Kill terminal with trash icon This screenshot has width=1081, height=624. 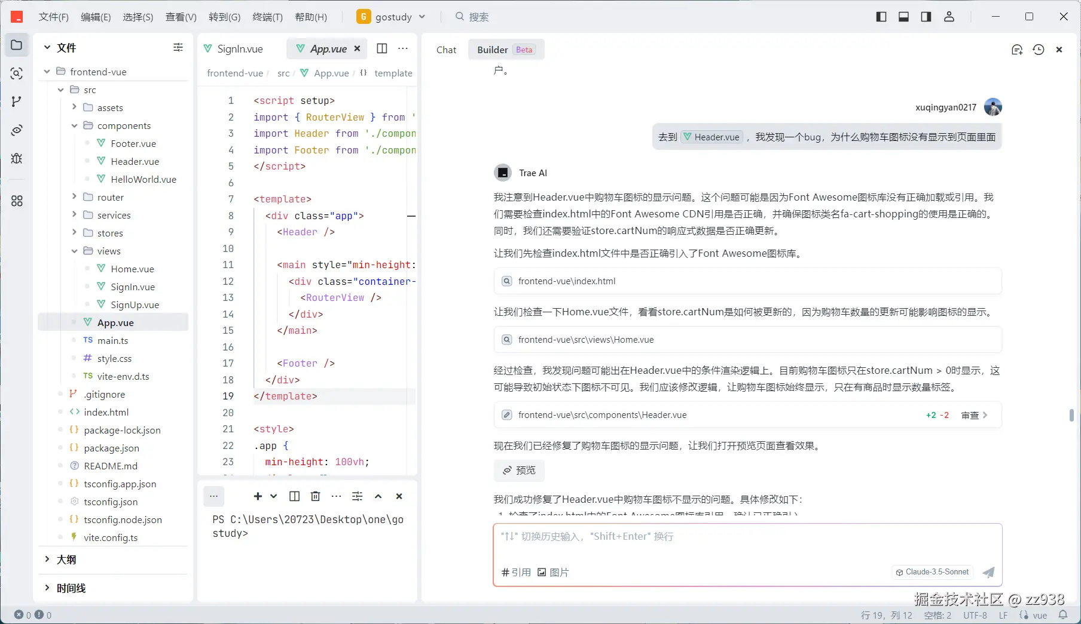click(316, 496)
